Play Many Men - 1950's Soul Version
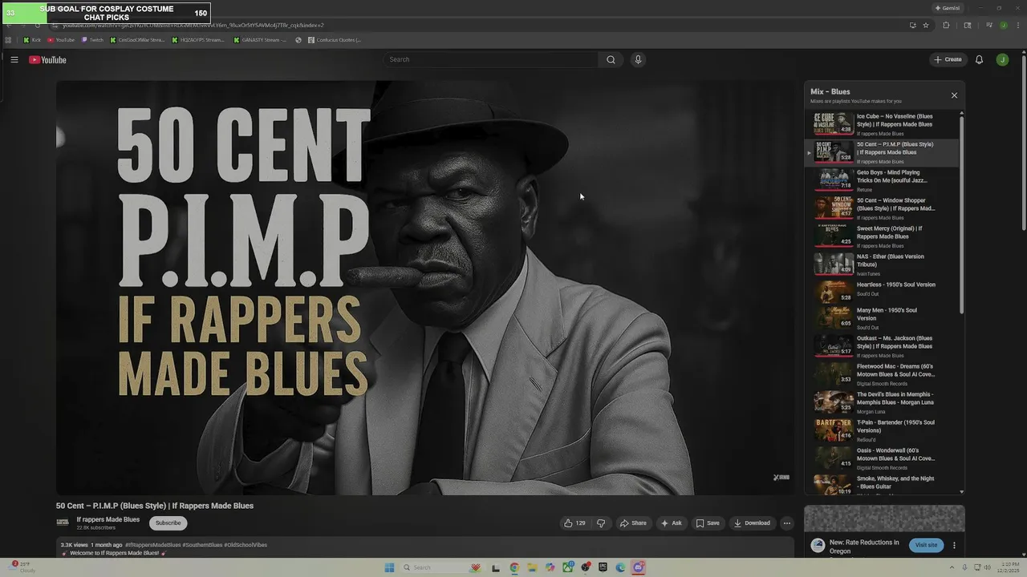 [882, 317]
